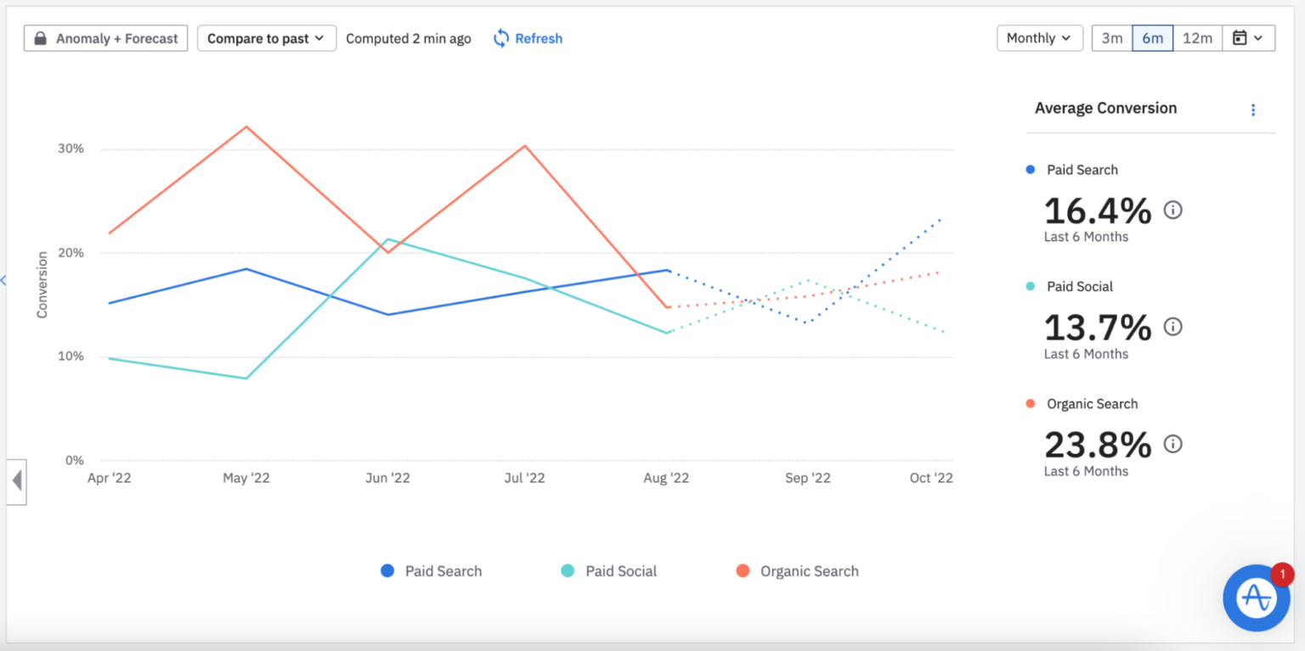Open the Compare to past dropdown
The width and height of the screenshot is (1305, 651).
coord(266,37)
